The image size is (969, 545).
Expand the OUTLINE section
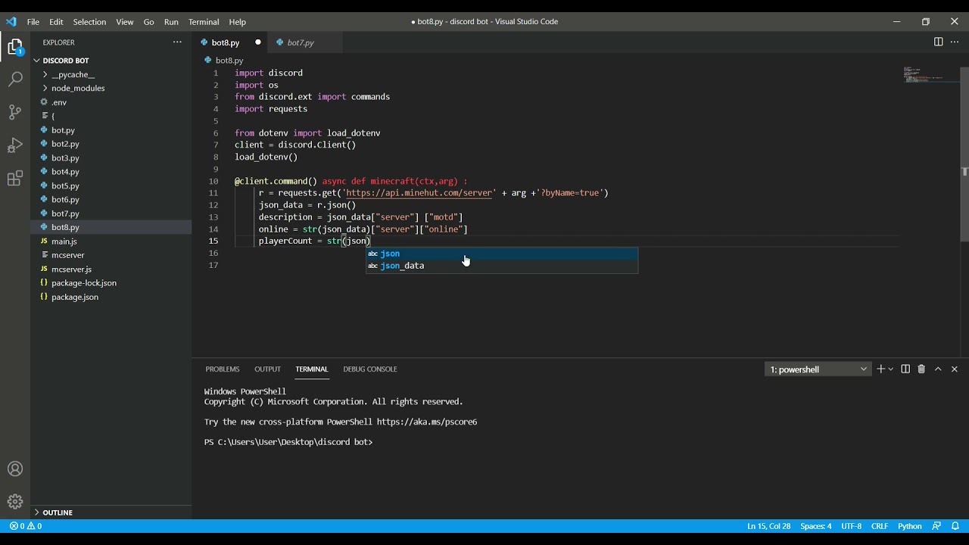coord(58,512)
